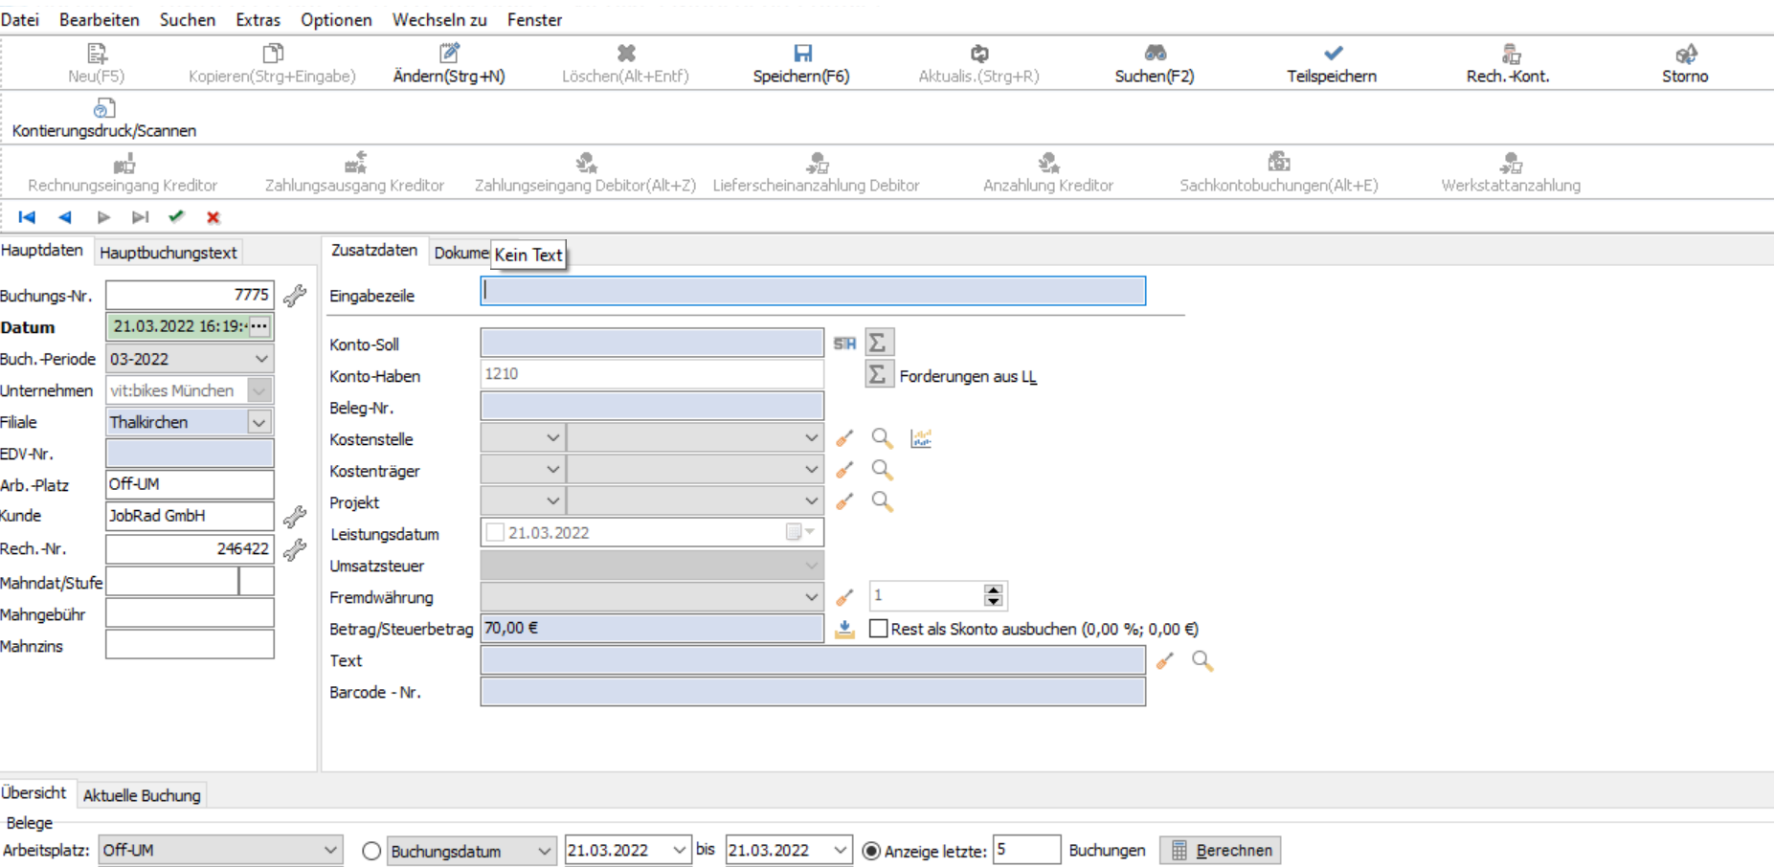The image size is (1774, 867).
Task: Expand the Arbeitsplatz Off-UM dropdown
Action: (x=329, y=850)
